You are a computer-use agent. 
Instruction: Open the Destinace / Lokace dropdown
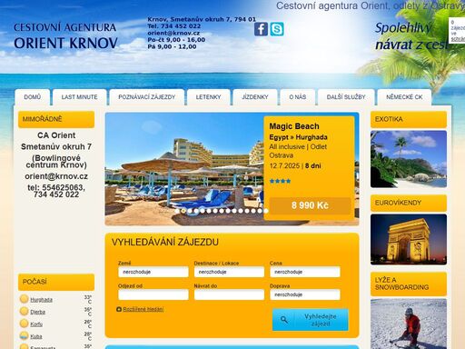tap(229, 272)
